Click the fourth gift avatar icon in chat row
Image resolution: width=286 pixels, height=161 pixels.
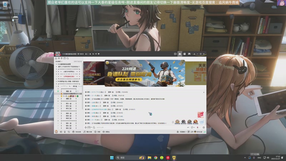195,122
